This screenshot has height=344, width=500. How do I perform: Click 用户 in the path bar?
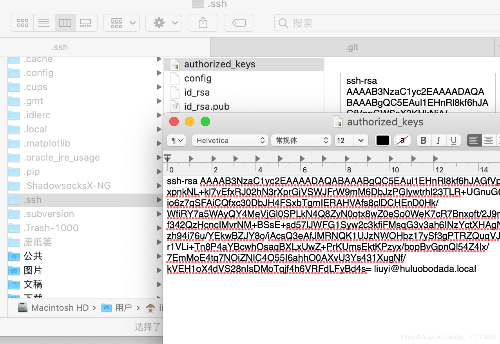[x=116, y=308]
